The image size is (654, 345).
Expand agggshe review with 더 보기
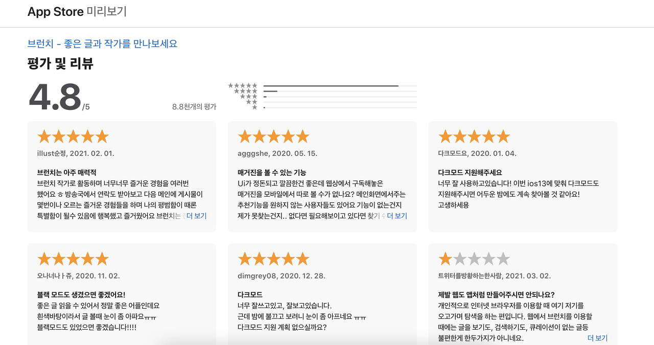tap(397, 216)
